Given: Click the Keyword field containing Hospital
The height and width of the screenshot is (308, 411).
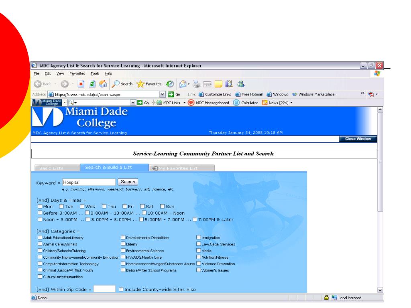Looking at the screenshot, I should point(89,182).
